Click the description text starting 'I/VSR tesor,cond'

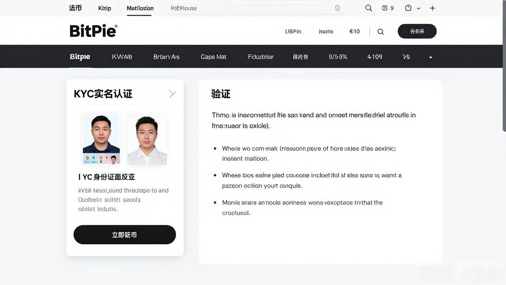pyautogui.click(x=123, y=199)
